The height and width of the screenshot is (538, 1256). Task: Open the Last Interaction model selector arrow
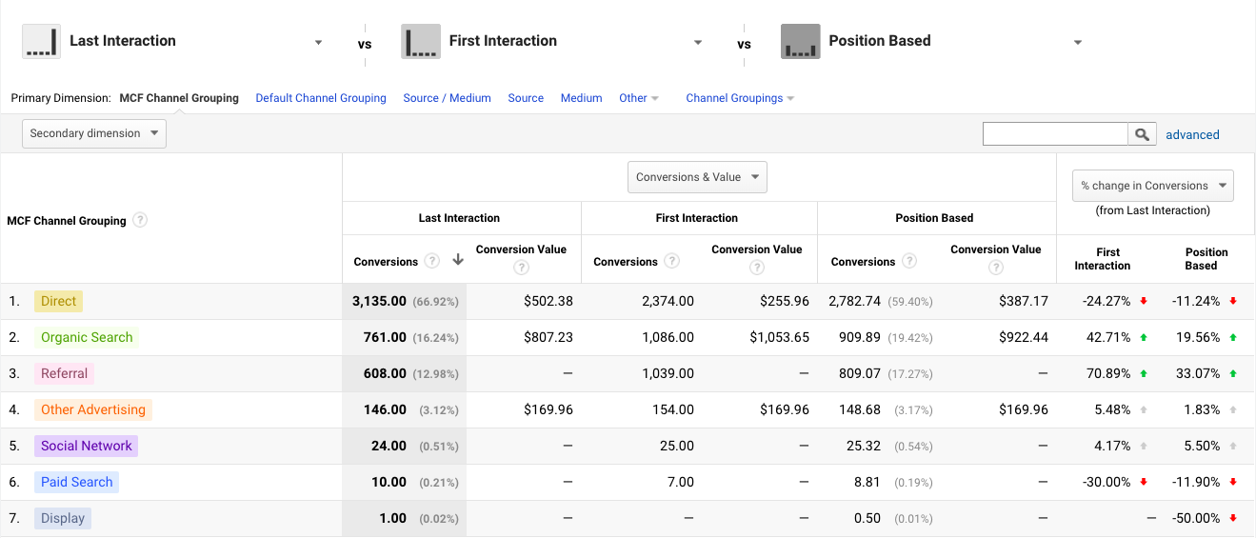coord(318,43)
